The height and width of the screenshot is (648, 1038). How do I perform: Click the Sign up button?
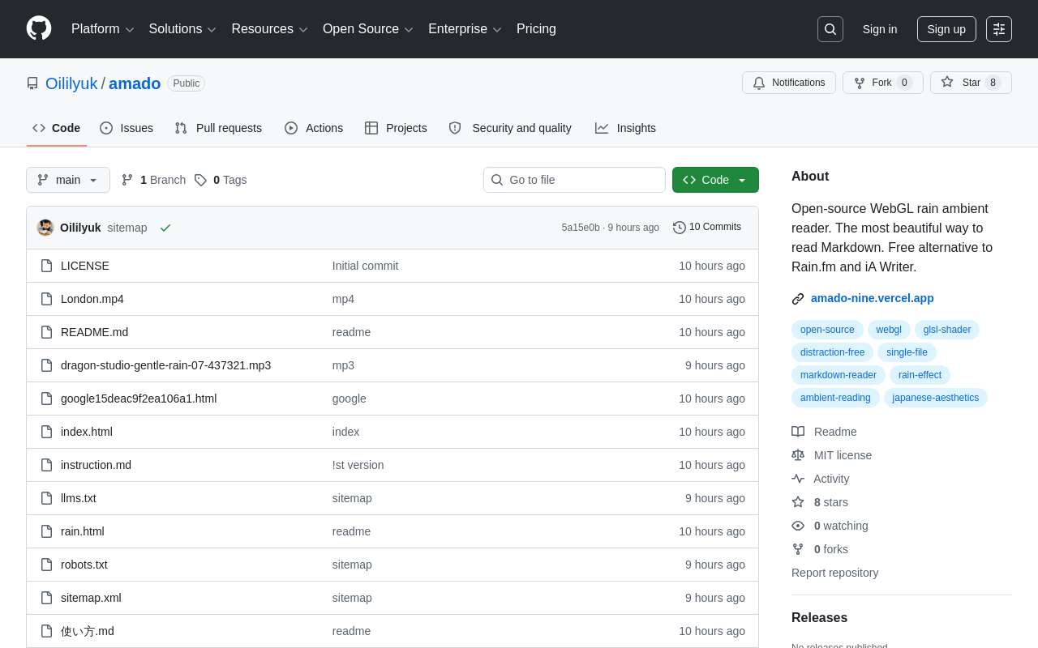click(946, 29)
